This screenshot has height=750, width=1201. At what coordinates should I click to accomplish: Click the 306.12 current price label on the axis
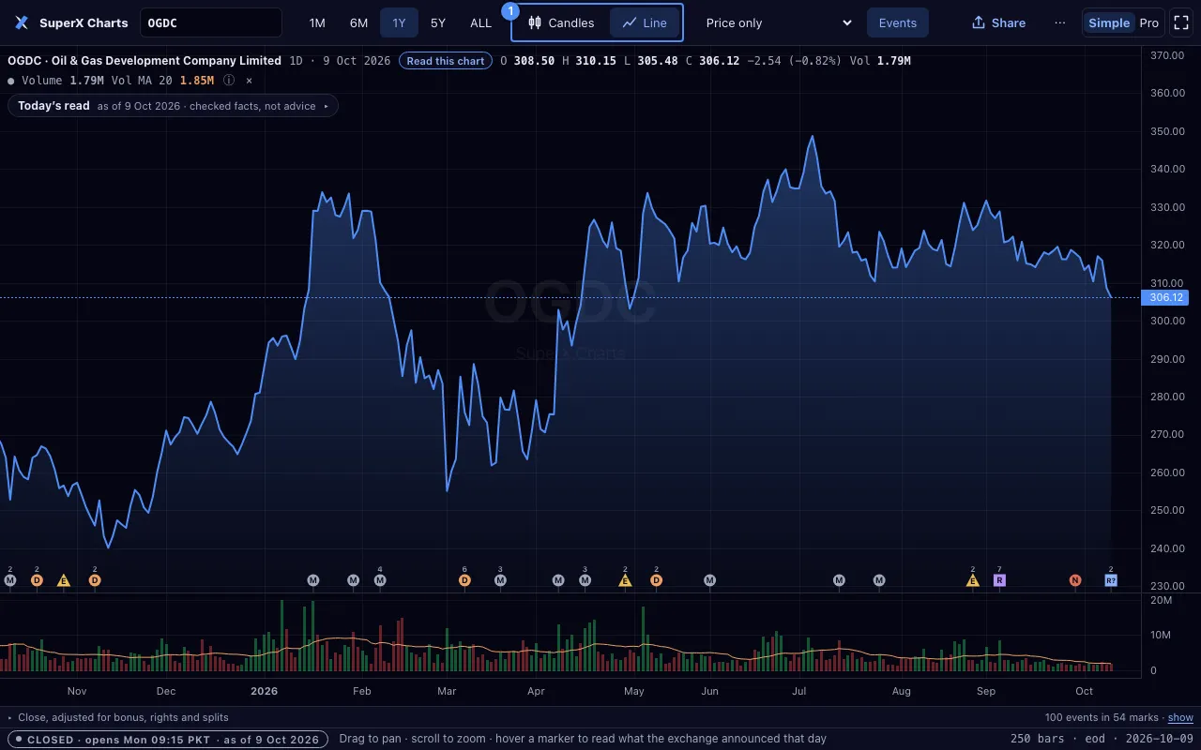pyautogui.click(x=1166, y=297)
